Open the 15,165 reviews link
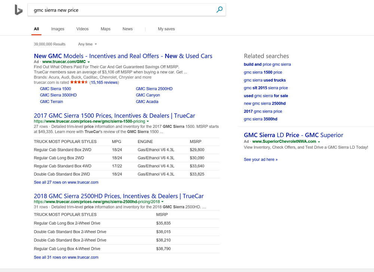374x272 pixels. coord(104,83)
